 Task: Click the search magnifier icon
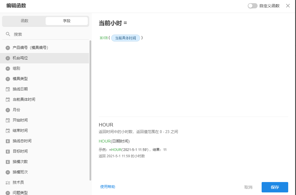[x=8, y=34]
